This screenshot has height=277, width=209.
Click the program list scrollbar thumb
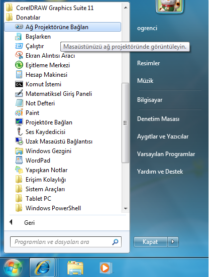click(126, 123)
